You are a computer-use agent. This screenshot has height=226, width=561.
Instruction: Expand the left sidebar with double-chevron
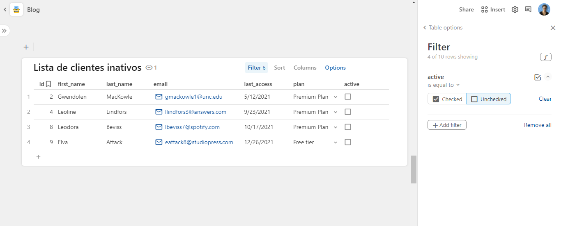(x=4, y=31)
